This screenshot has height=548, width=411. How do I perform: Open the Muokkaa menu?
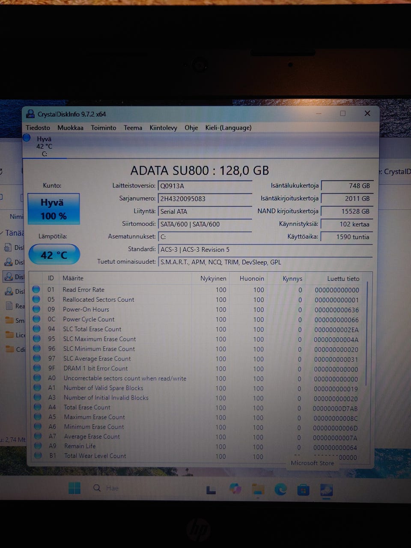click(70, 128)
